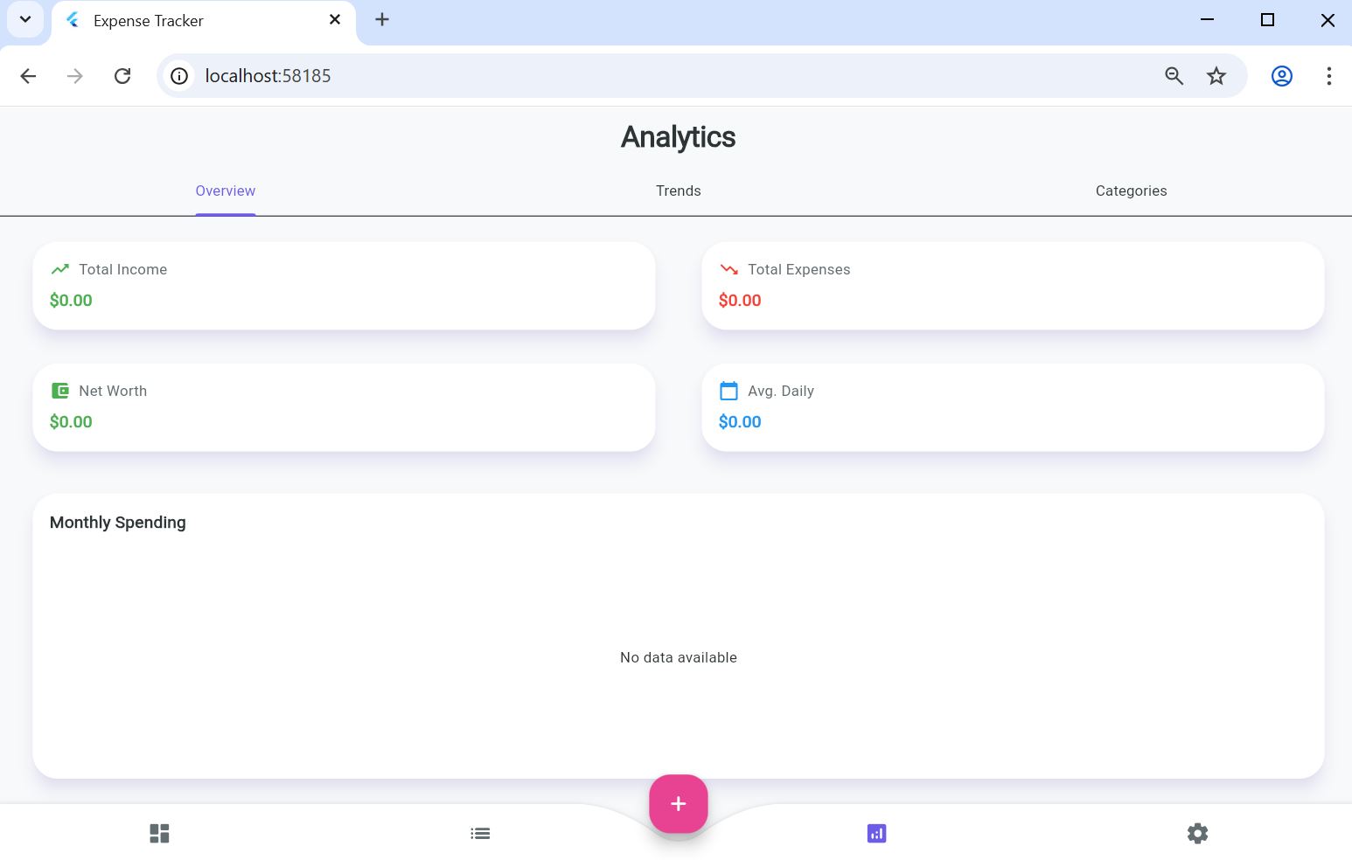Click the Avg. Daily calendar icon

[729, 391]
